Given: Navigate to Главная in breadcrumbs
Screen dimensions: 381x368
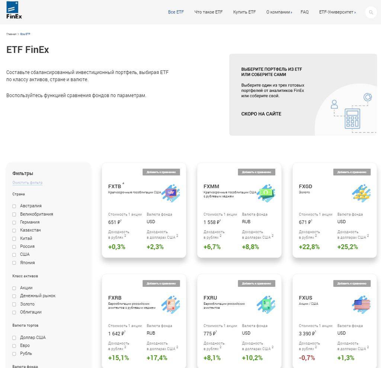Looking at the screenshot, I should [x=11, y=34].
